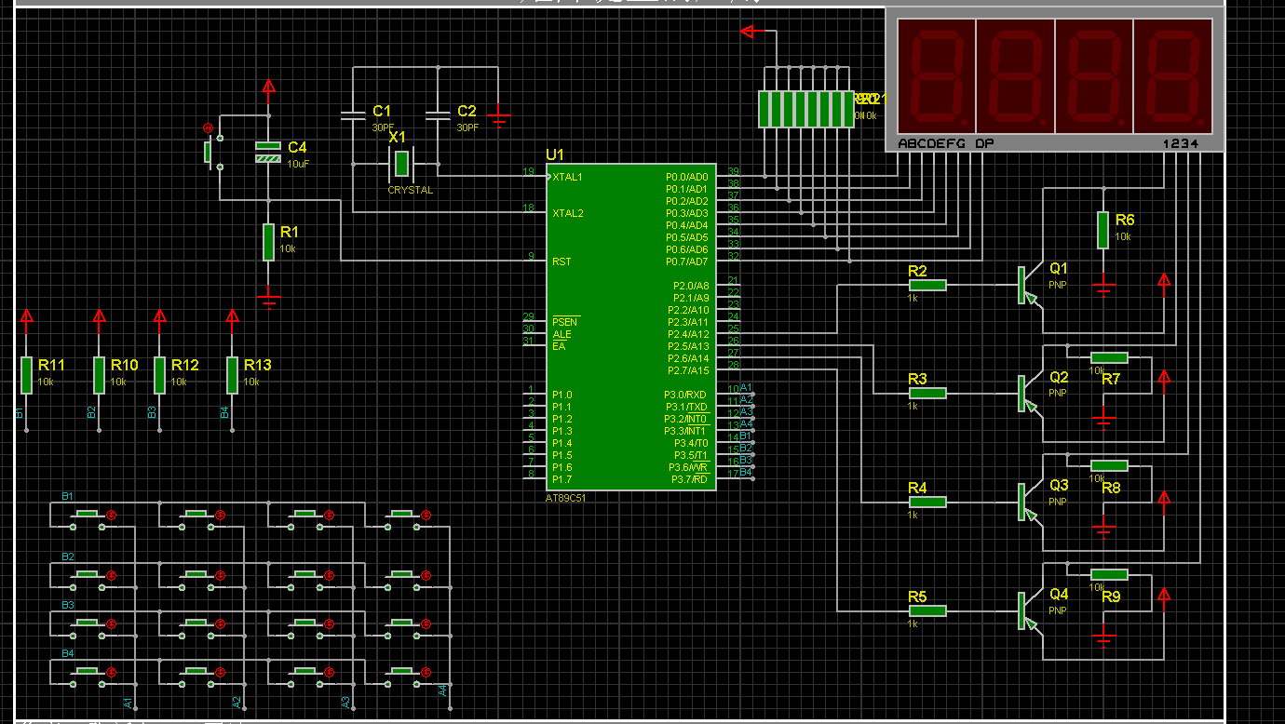
Task: Click the A4 net label below the keypad
Action: click(x=442, y=690)
